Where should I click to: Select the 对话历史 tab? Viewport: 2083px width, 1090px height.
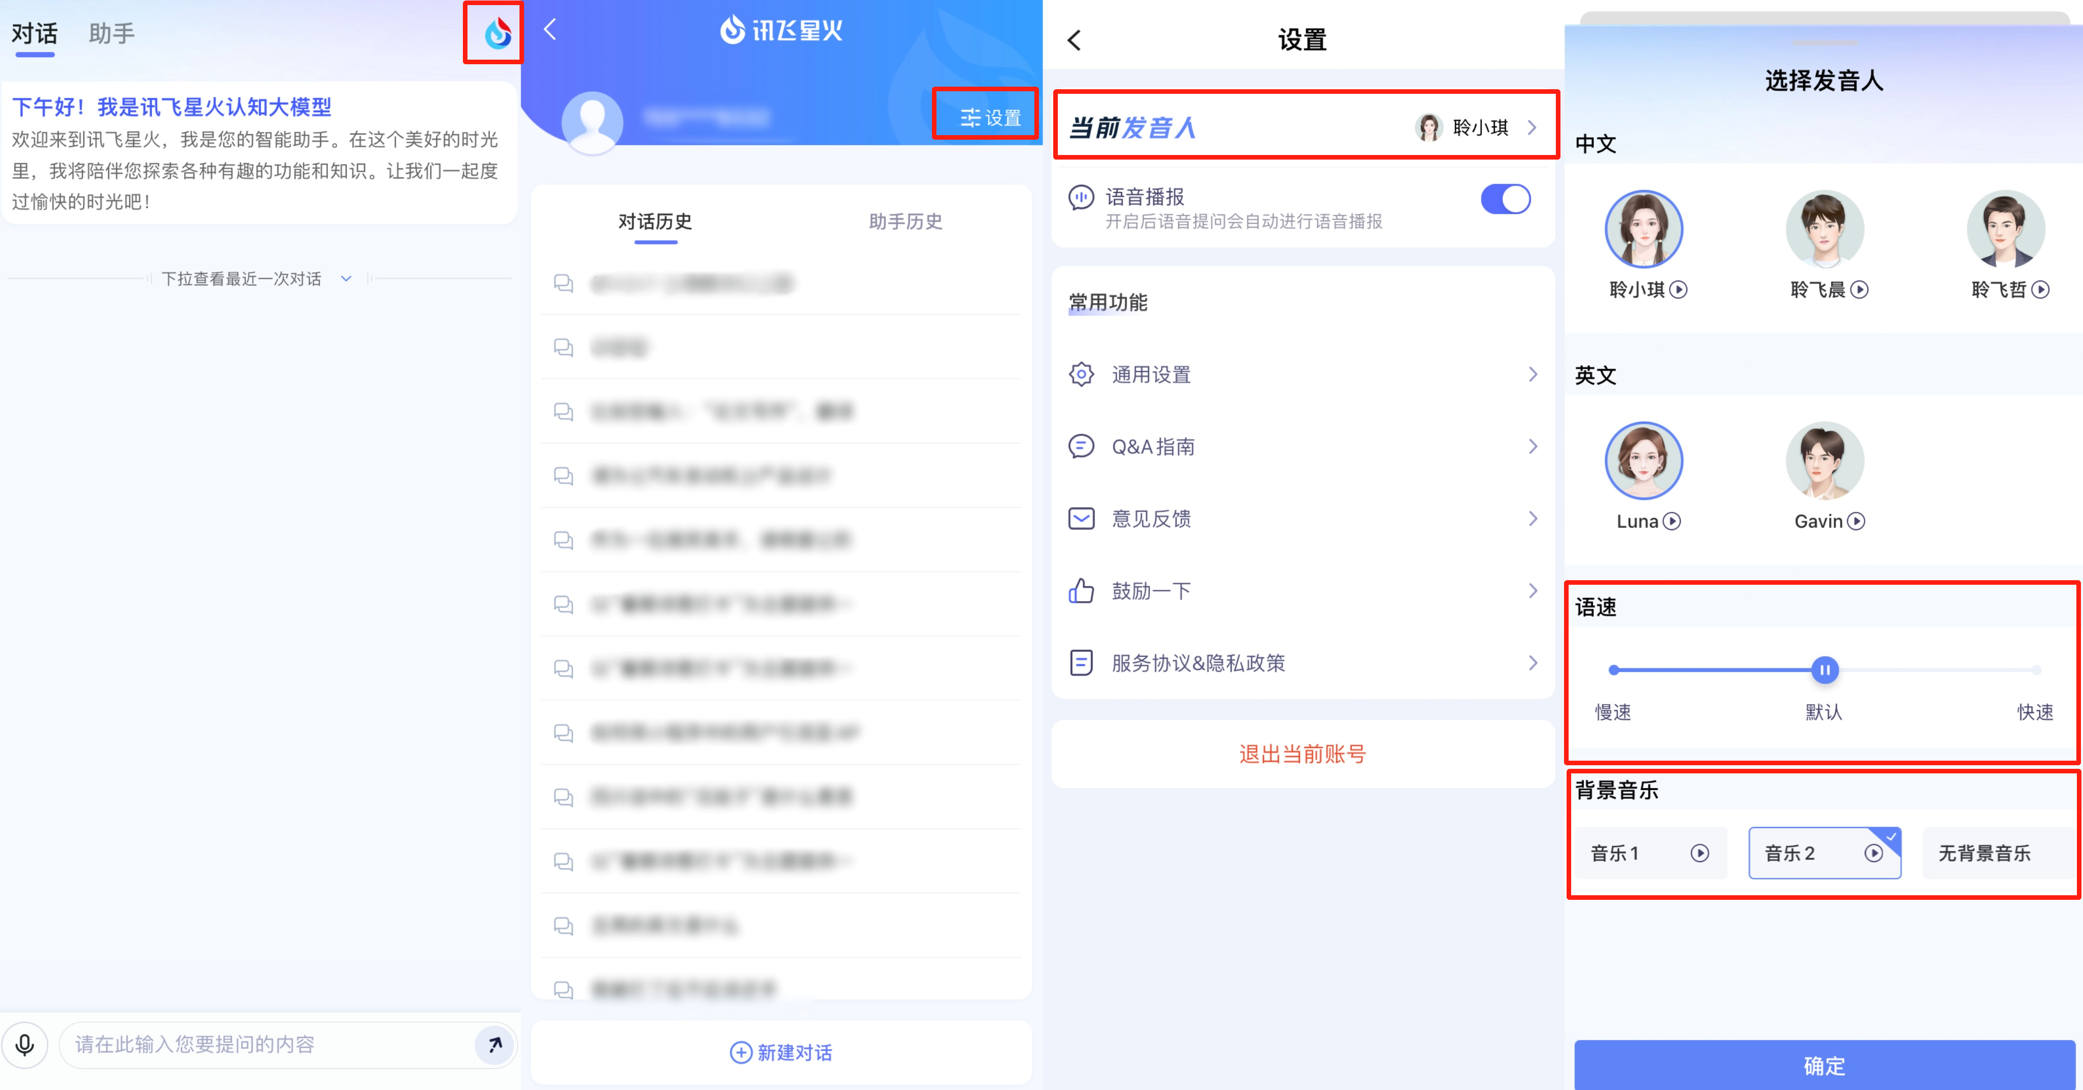click(655, 222)
